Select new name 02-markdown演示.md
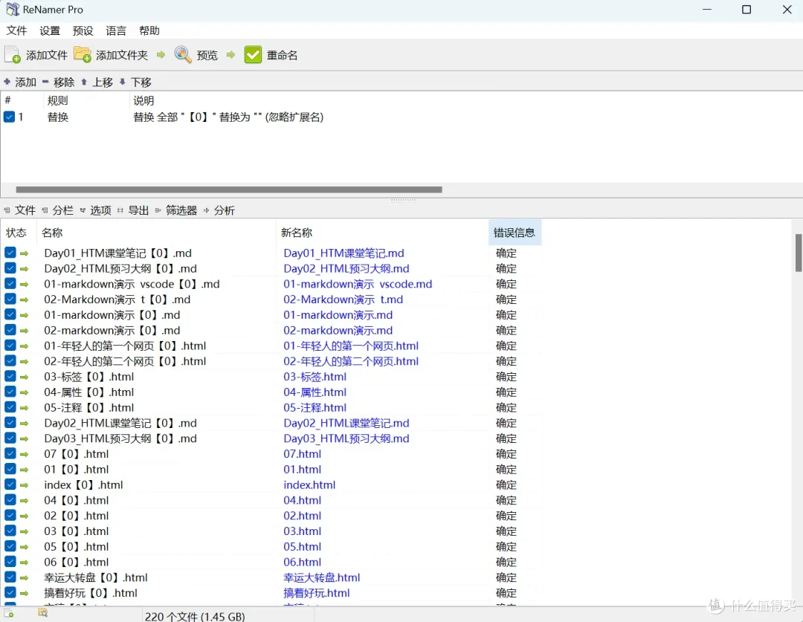Viewport: 803px width, 622px height. (x=338, y=331)
